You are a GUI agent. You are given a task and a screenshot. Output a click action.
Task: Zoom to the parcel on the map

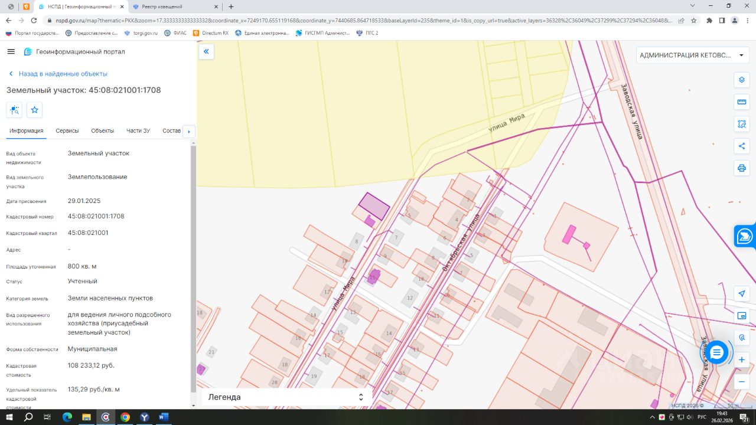14,110
